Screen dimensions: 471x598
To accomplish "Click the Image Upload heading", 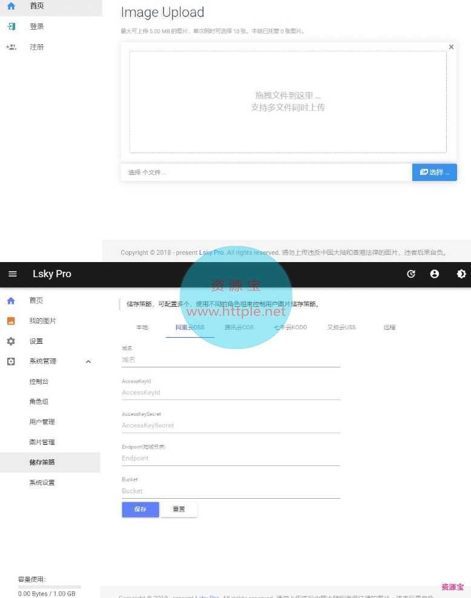I will tap(162, 13).
